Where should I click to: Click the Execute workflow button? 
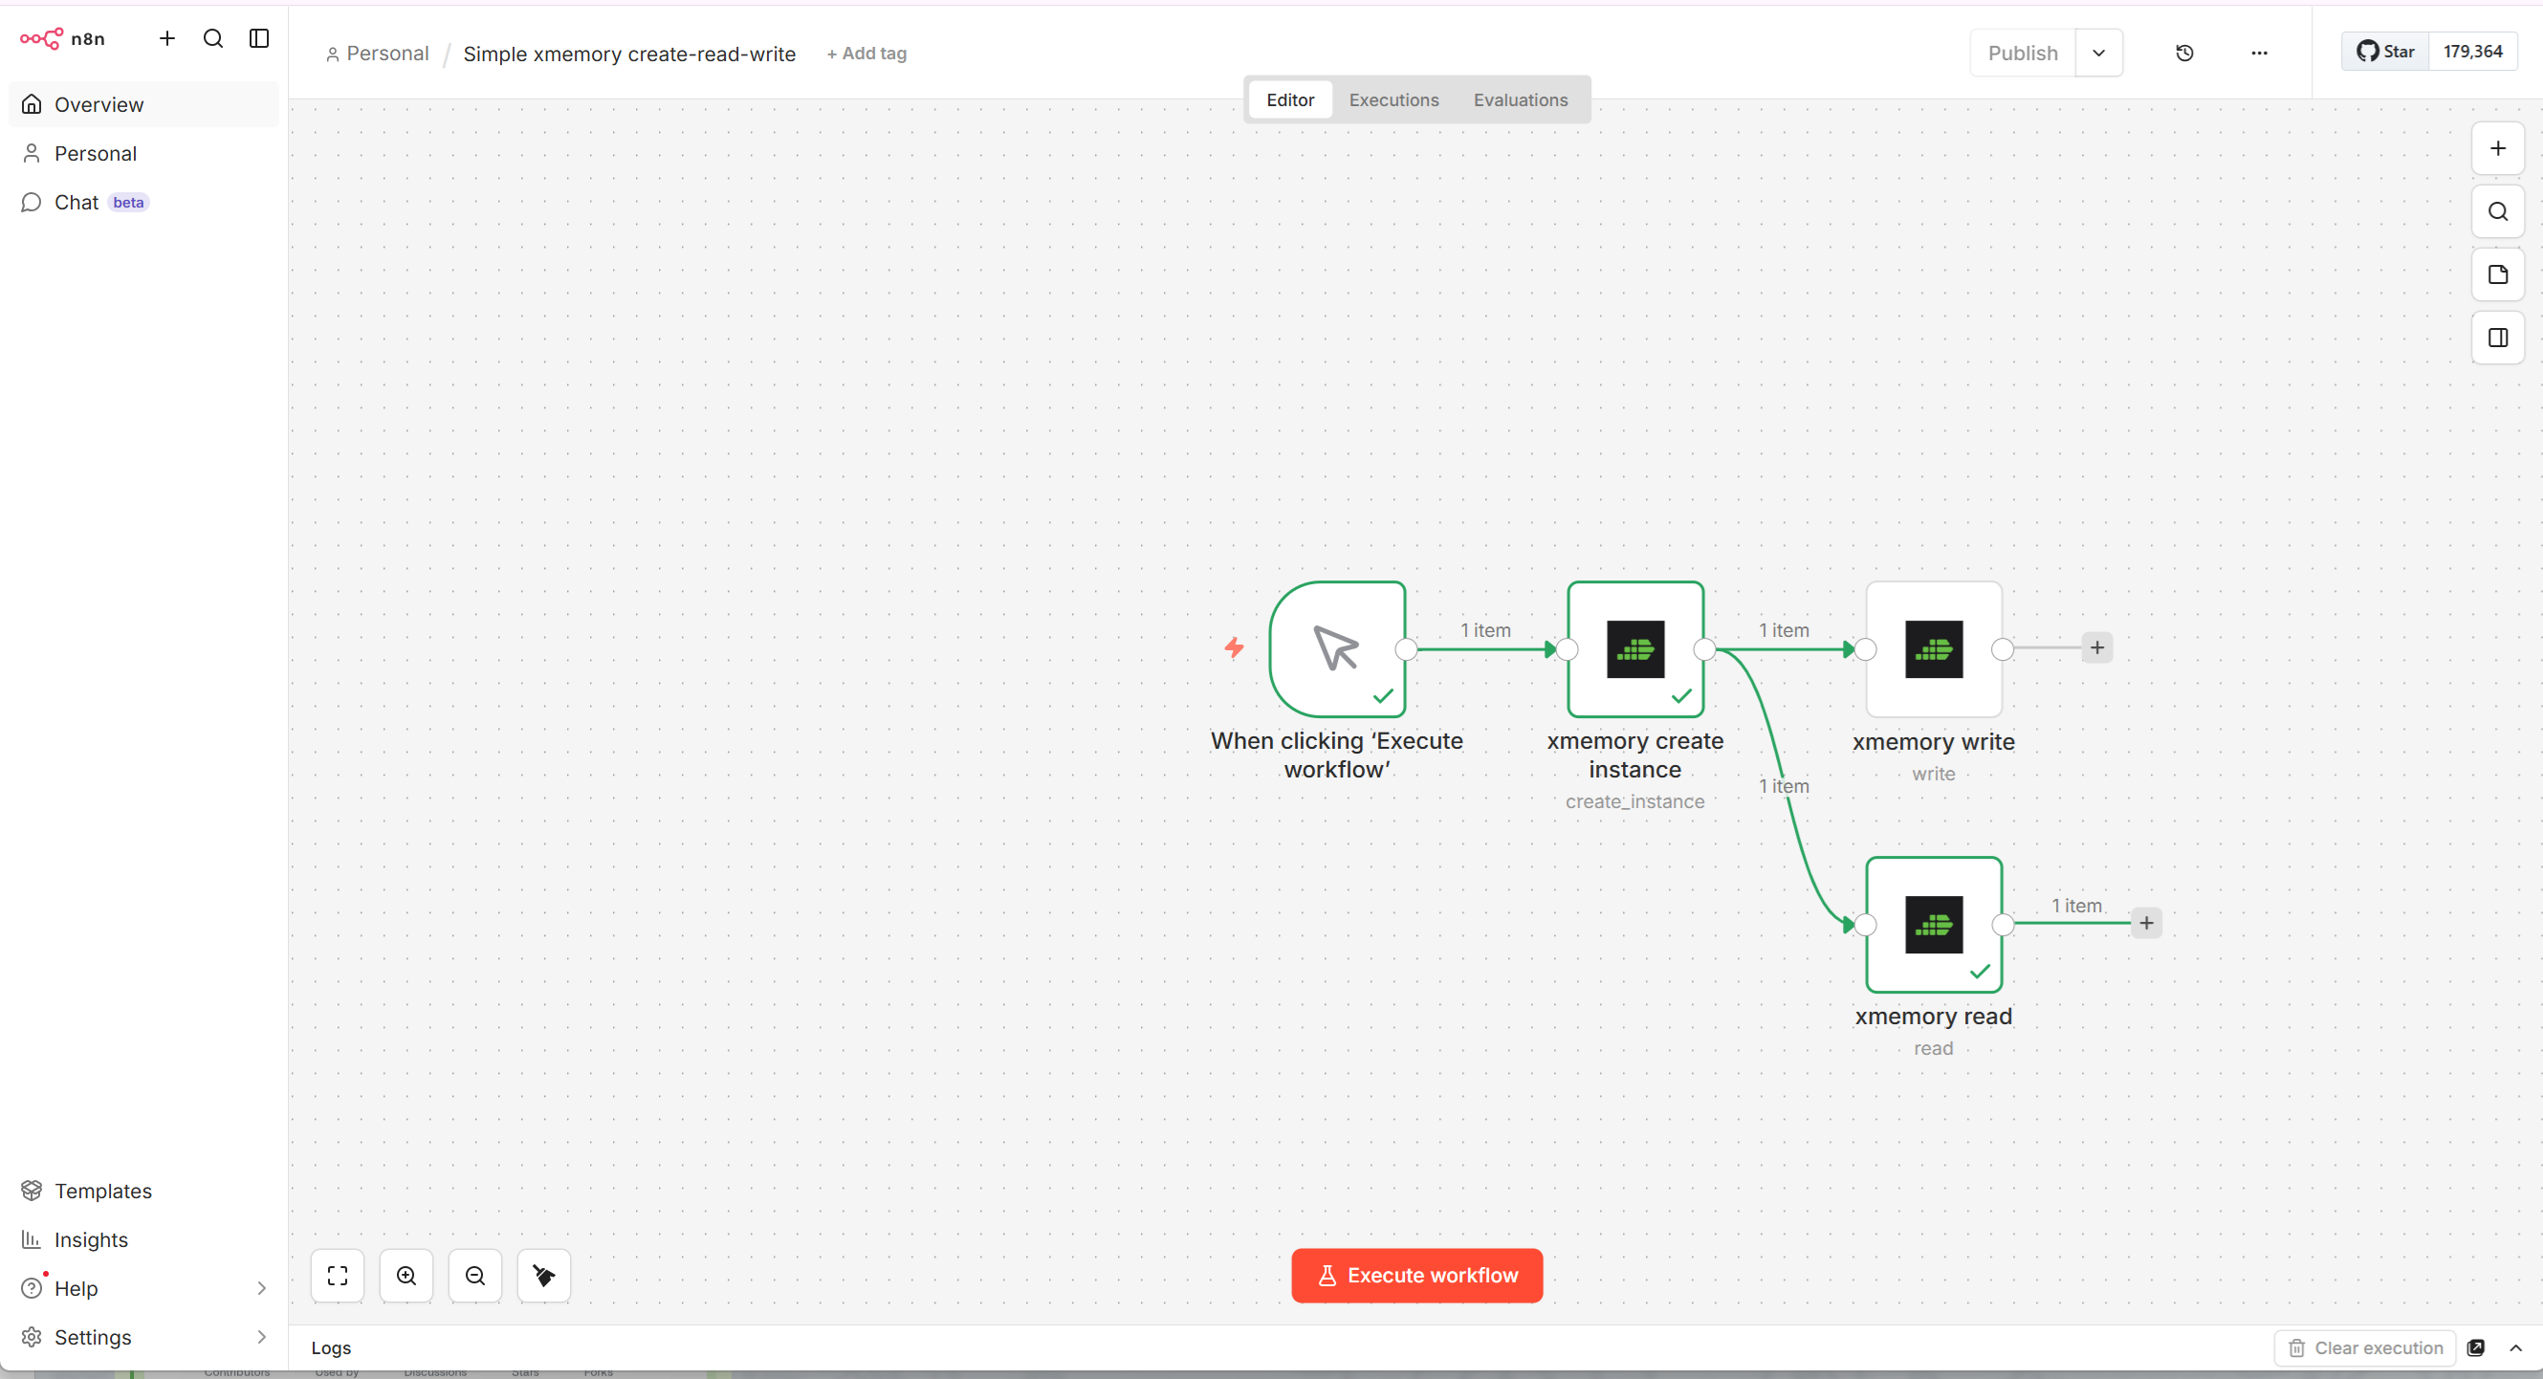tap(1415, 1276)
